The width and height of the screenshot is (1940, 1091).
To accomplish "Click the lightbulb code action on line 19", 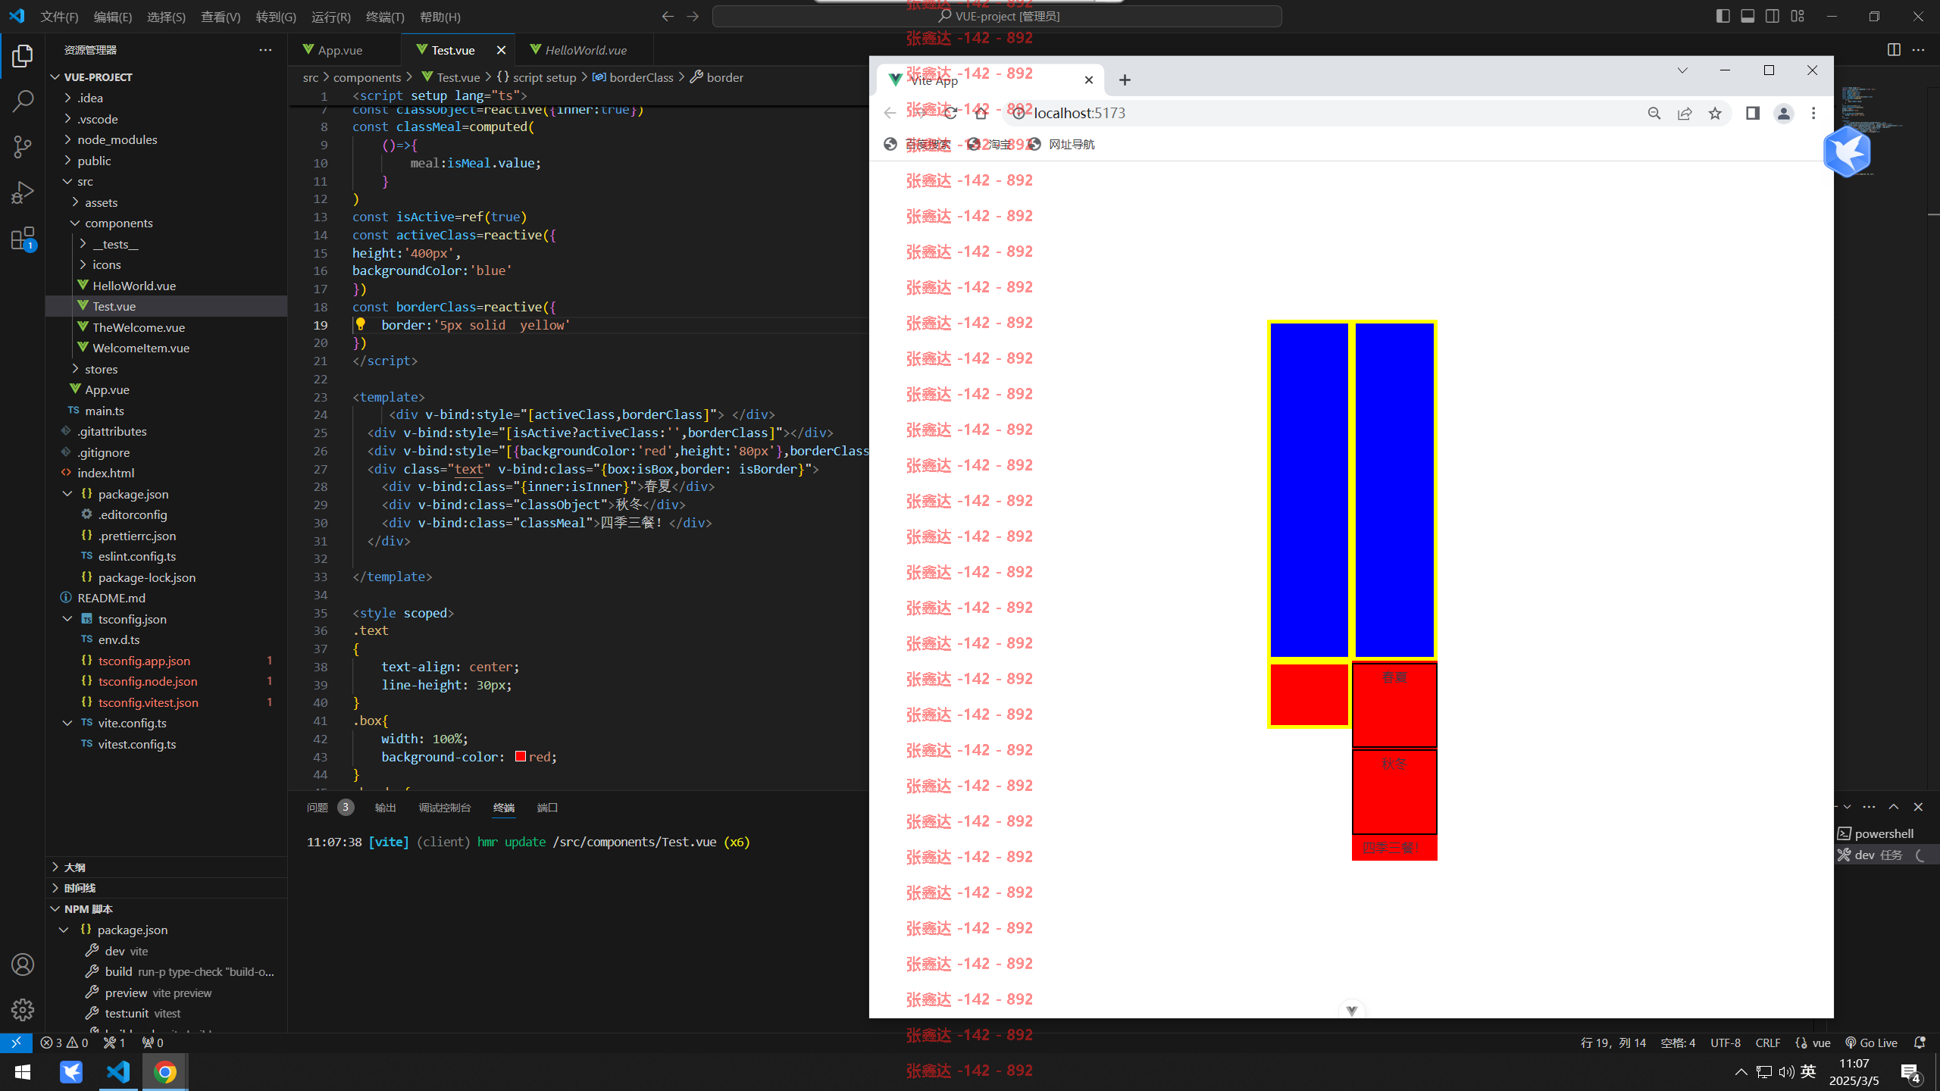I will (x=361, y=324).
